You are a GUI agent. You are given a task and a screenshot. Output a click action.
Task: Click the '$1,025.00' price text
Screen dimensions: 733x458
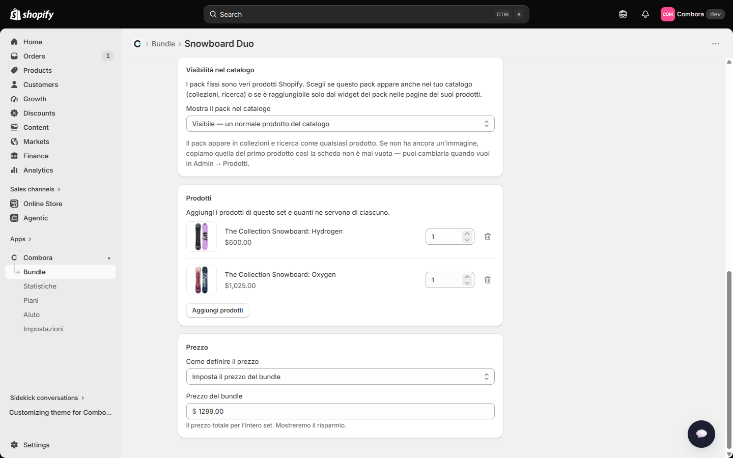[240, 285]
